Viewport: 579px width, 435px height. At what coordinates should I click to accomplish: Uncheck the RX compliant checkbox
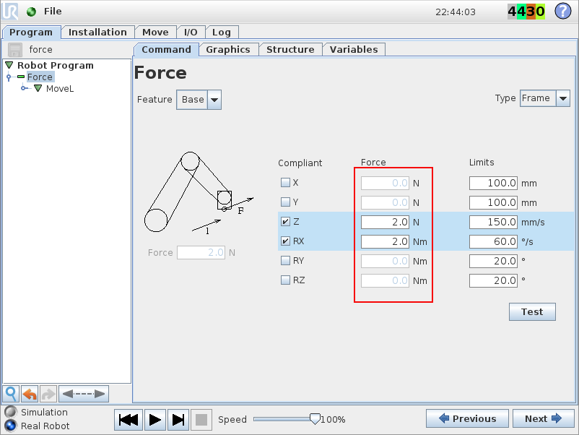pyautogui.click(x=285, y=241)
